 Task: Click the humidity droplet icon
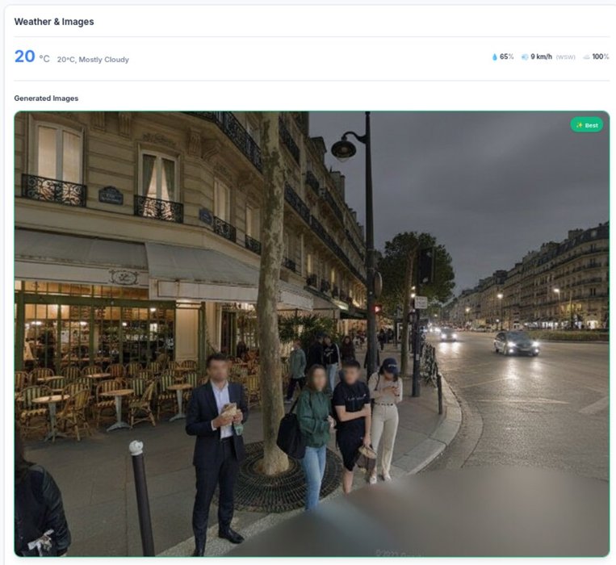(x=495, y=57)
